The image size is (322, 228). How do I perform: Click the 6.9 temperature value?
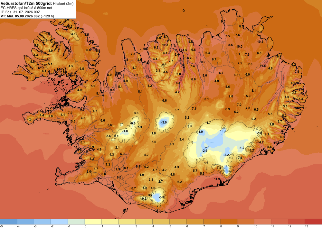pyautogui.click(x=228, y=109)
